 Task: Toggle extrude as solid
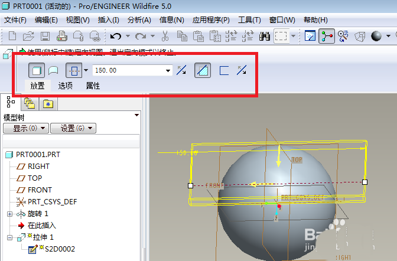(x=37, y=70)
